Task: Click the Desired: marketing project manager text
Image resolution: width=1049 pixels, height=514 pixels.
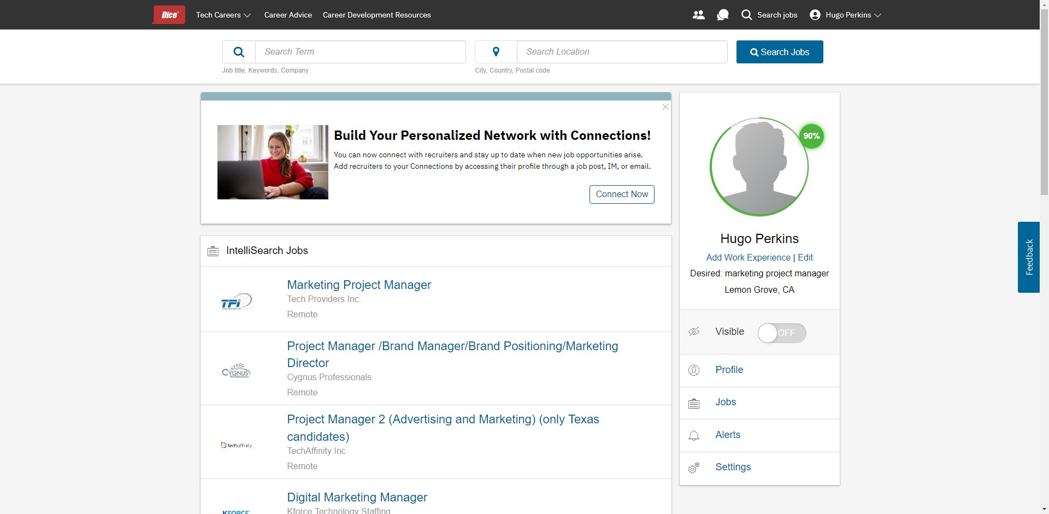Action: pos(759,273)
